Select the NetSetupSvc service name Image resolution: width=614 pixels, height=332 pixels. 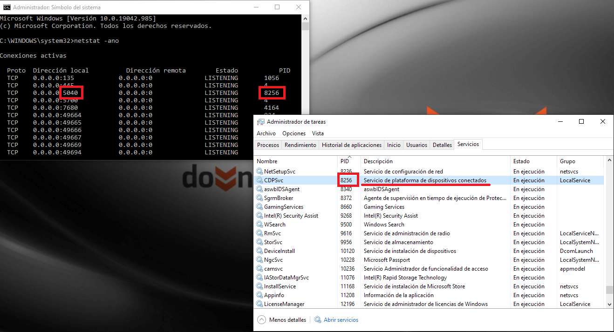(280, 172)
